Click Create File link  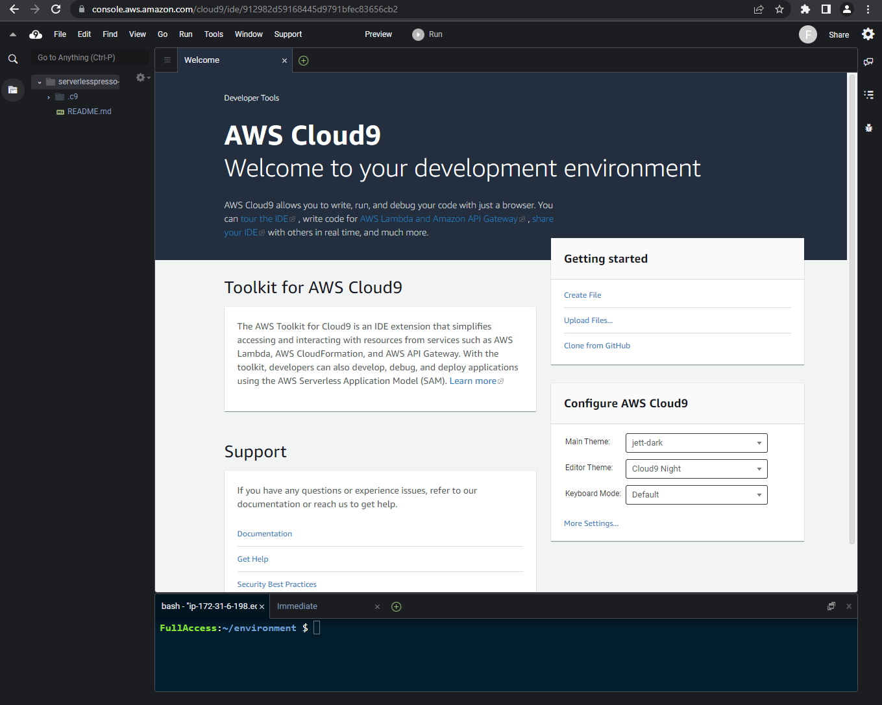(x=582, y=295)
